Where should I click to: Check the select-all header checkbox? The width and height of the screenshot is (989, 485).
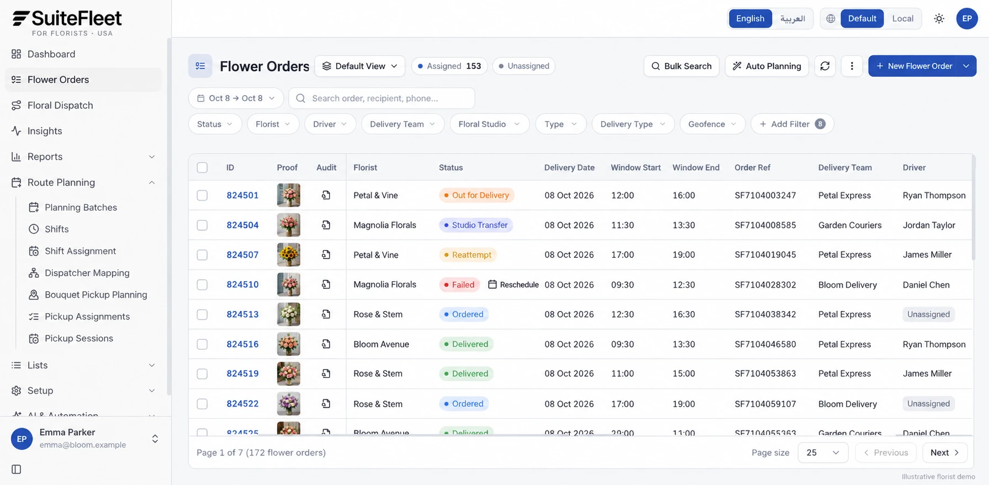point(202,167)
